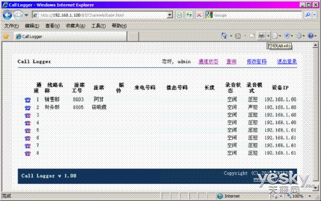
Task: Open the Tools gear icon
Action: pos(299,36)
